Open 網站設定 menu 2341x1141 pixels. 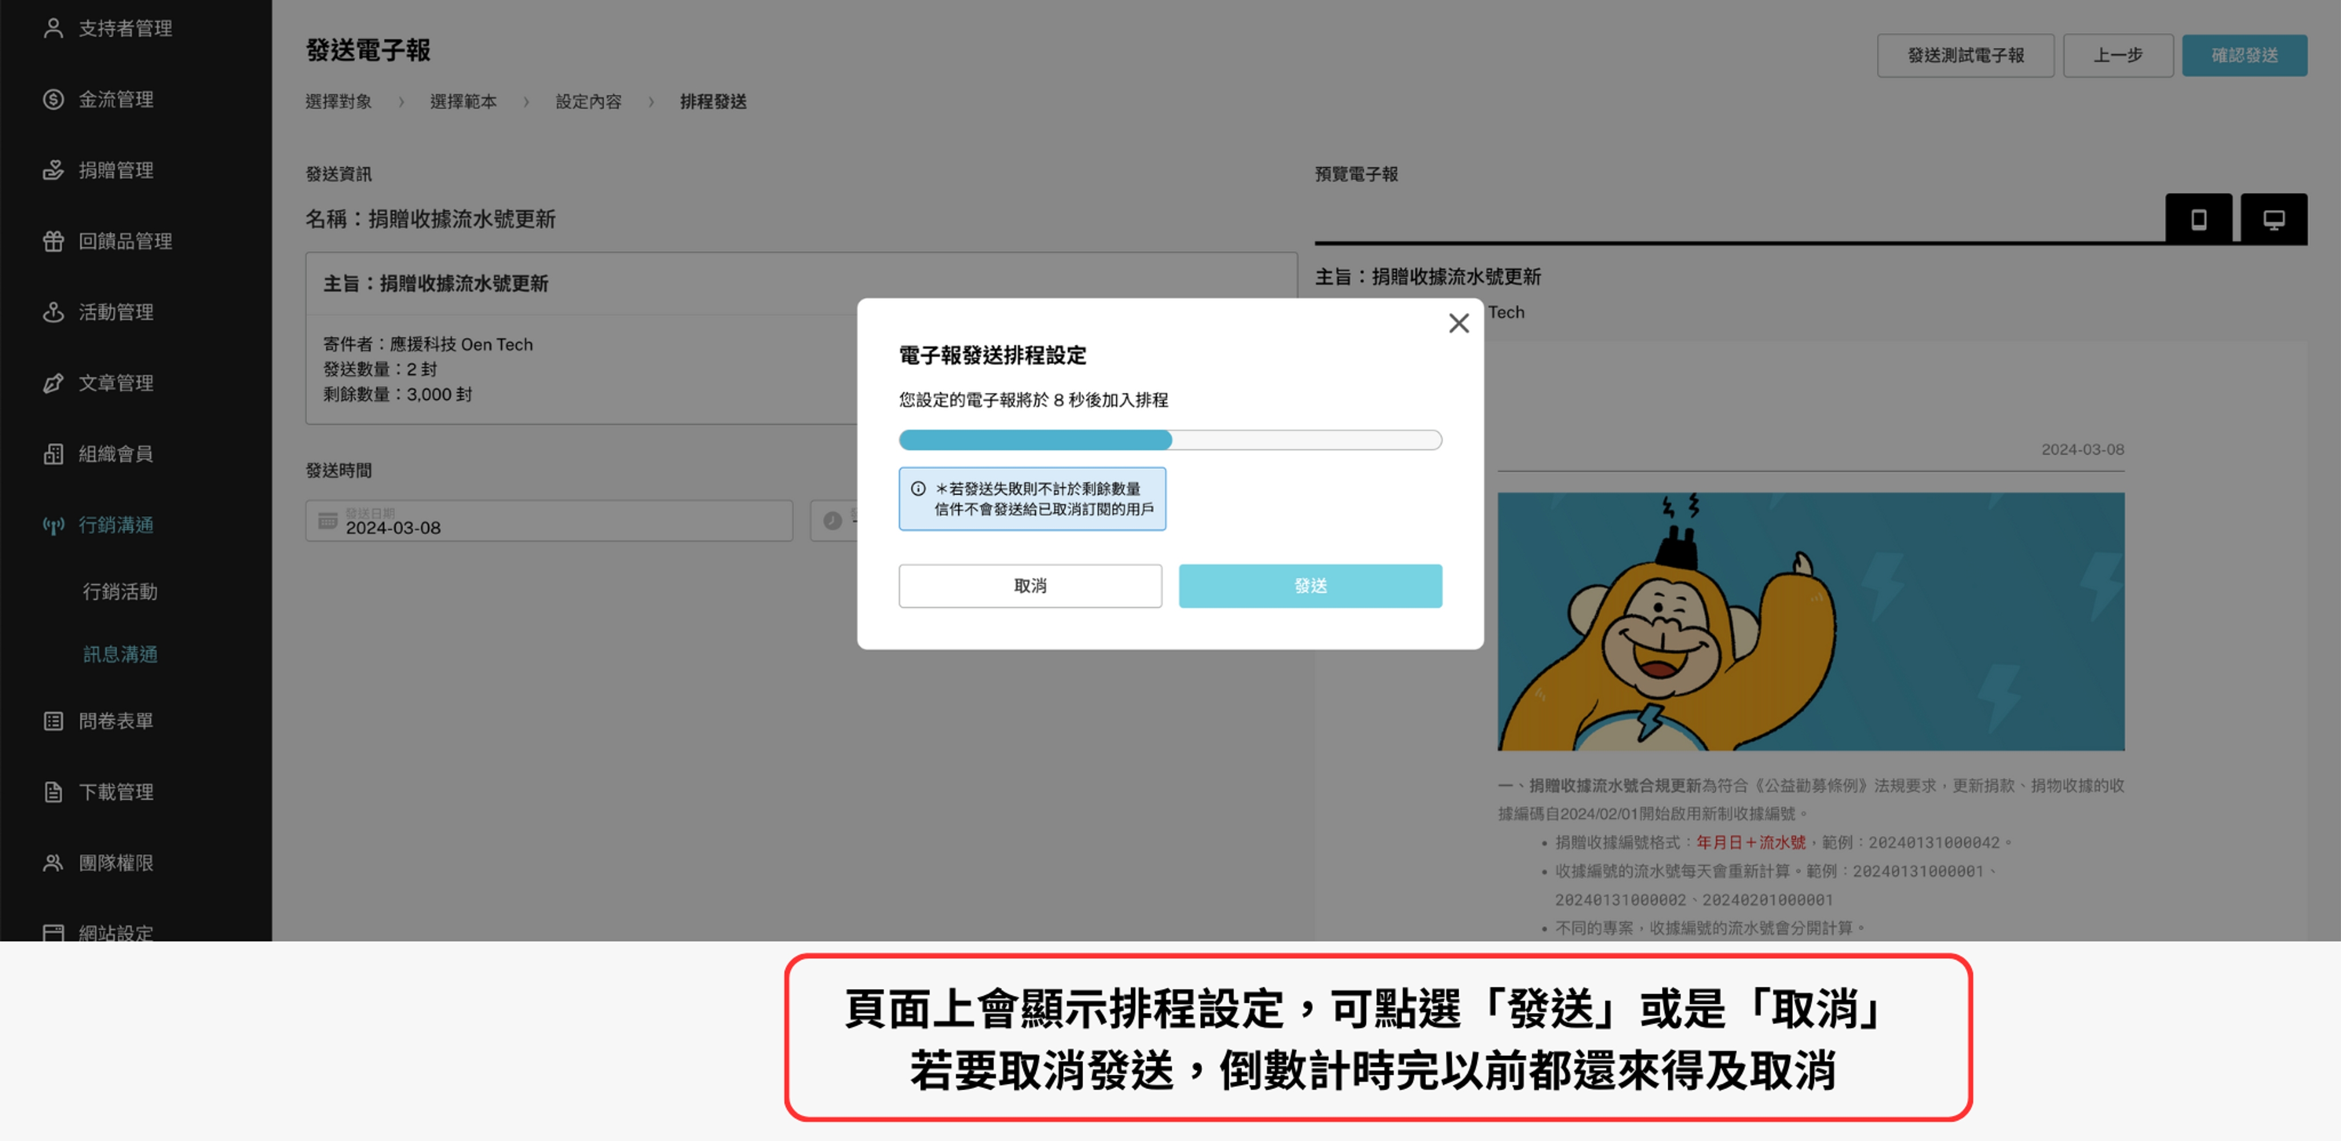pos(117,932)
